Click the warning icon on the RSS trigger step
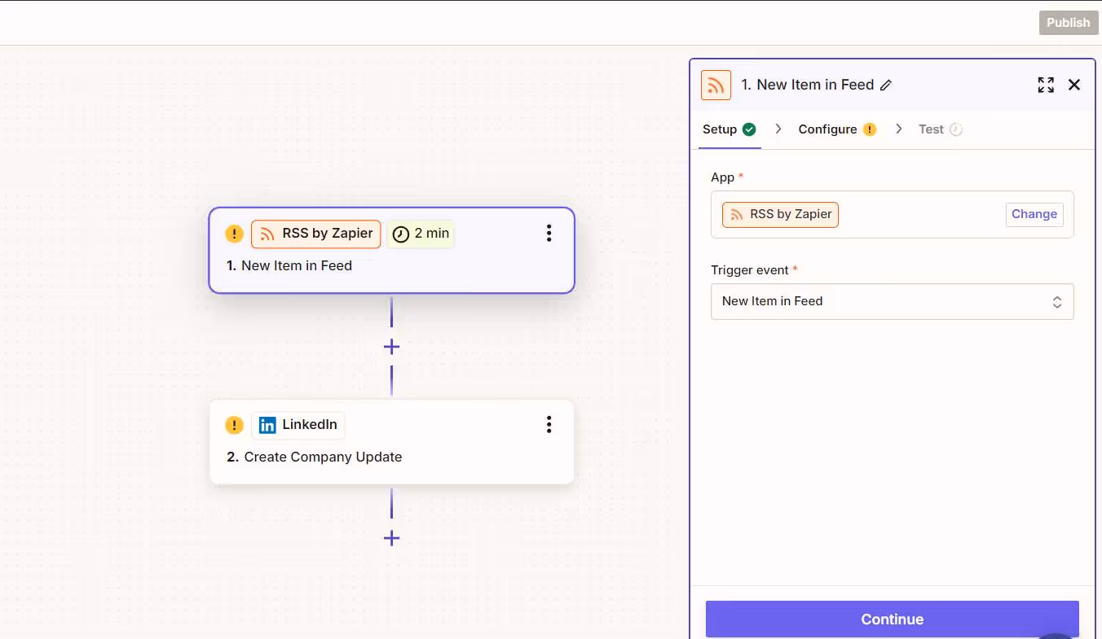Image resolution: width=1102 pixels, height=639 pixels. 234,234
